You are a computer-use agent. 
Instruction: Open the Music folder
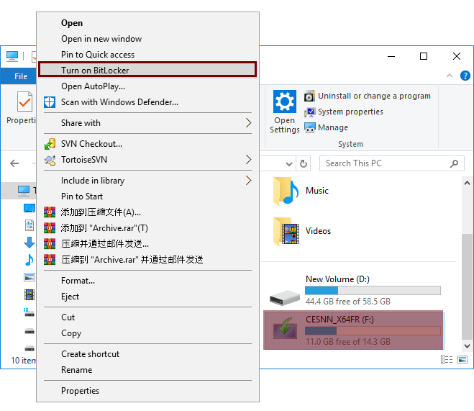(301, 191)
